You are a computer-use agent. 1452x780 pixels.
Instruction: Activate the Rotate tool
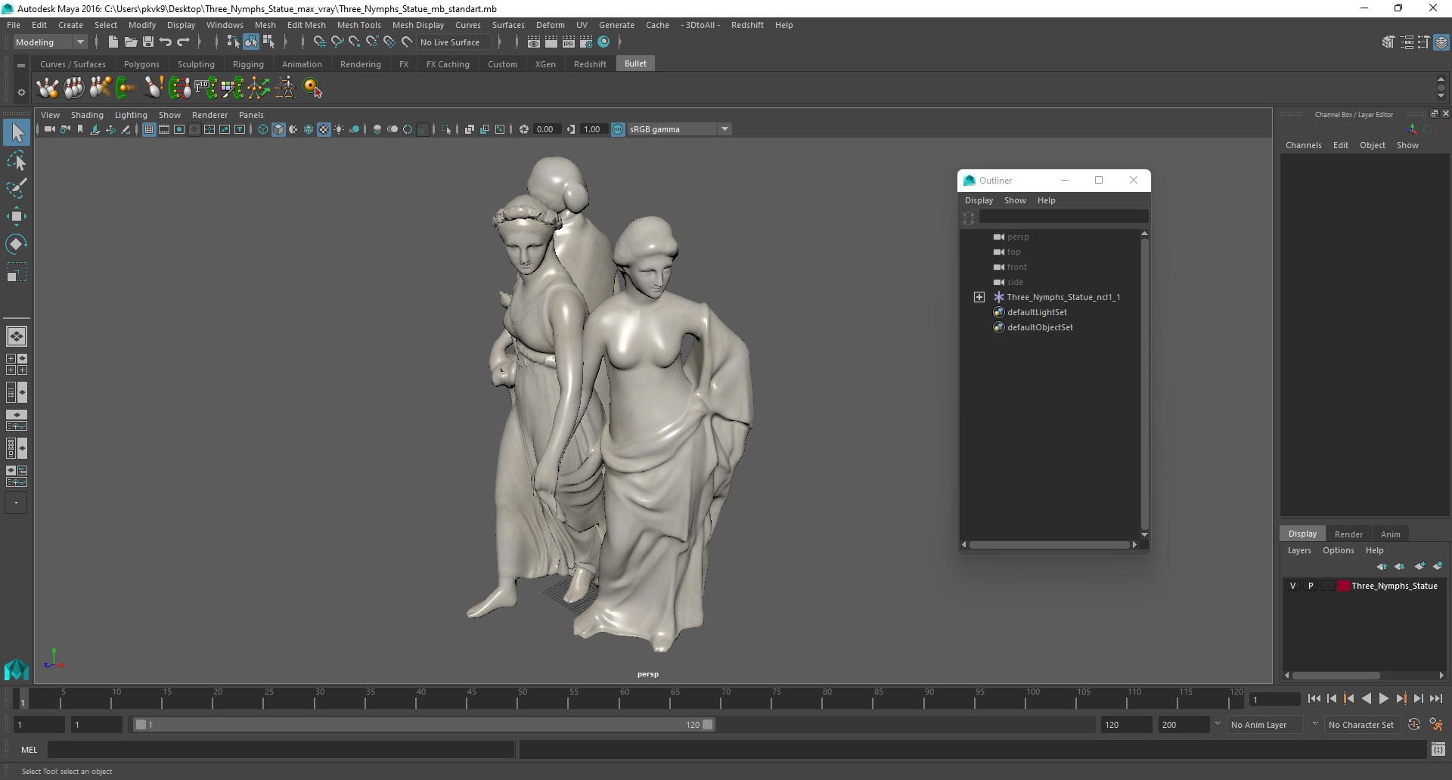click(16, 243)
